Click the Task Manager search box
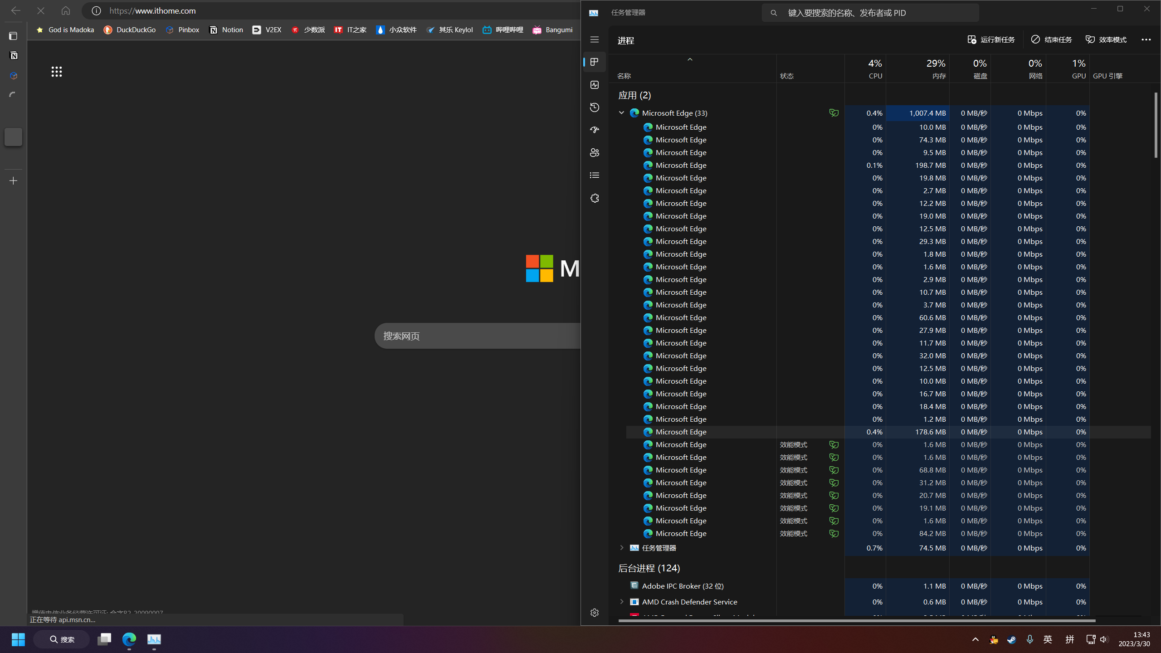The height and width of the screenshot is (653, 1161). click(870, 13)
